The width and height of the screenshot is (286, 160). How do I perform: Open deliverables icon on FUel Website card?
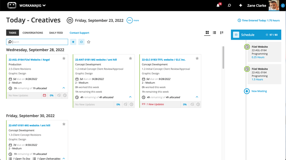pos(59,95)
